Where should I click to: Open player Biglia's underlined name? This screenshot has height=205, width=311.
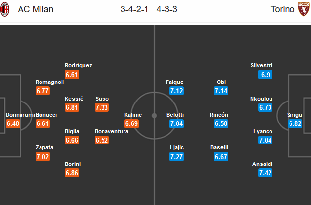click(x=72, y=131)
